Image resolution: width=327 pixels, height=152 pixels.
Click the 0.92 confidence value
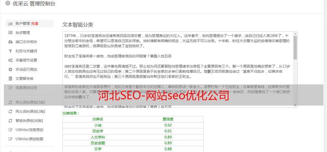(168, 125)
